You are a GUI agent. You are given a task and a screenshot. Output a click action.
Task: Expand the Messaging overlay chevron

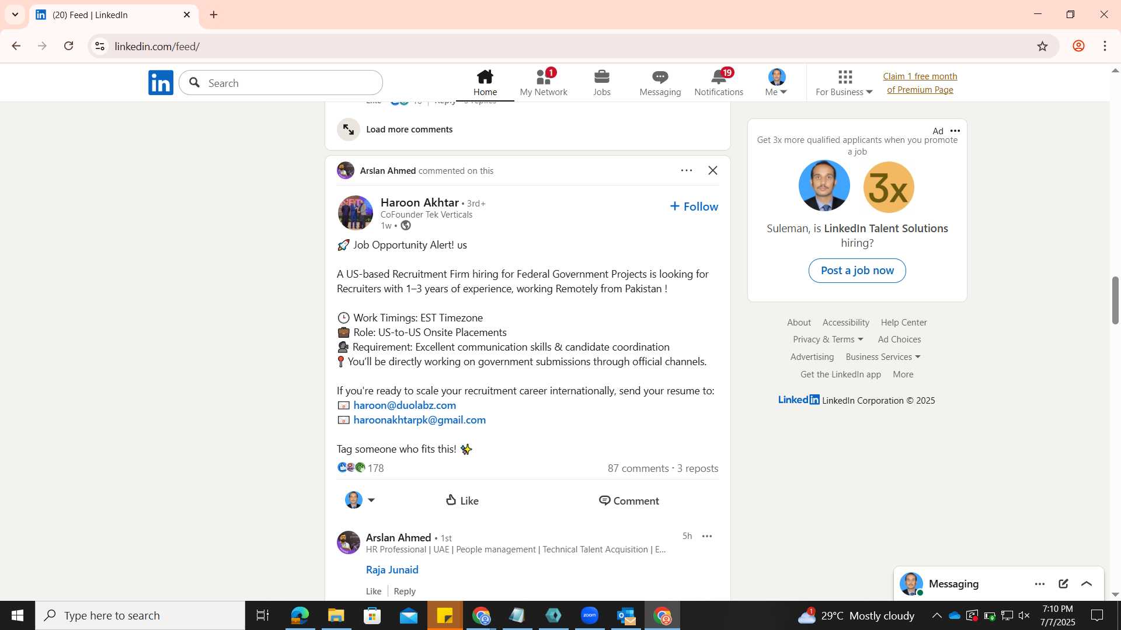(1087, 584)
